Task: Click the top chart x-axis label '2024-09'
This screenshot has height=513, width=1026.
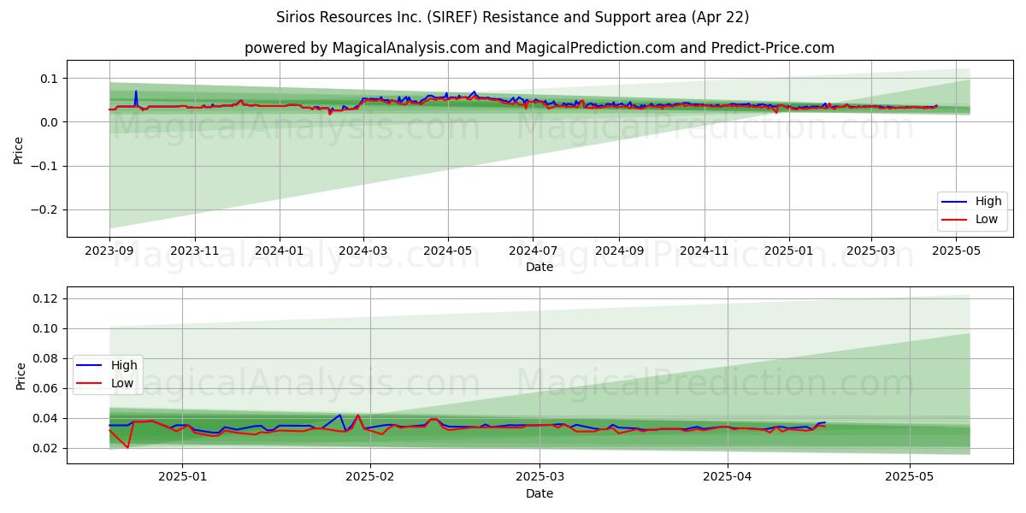Action: tap(619, 250)
